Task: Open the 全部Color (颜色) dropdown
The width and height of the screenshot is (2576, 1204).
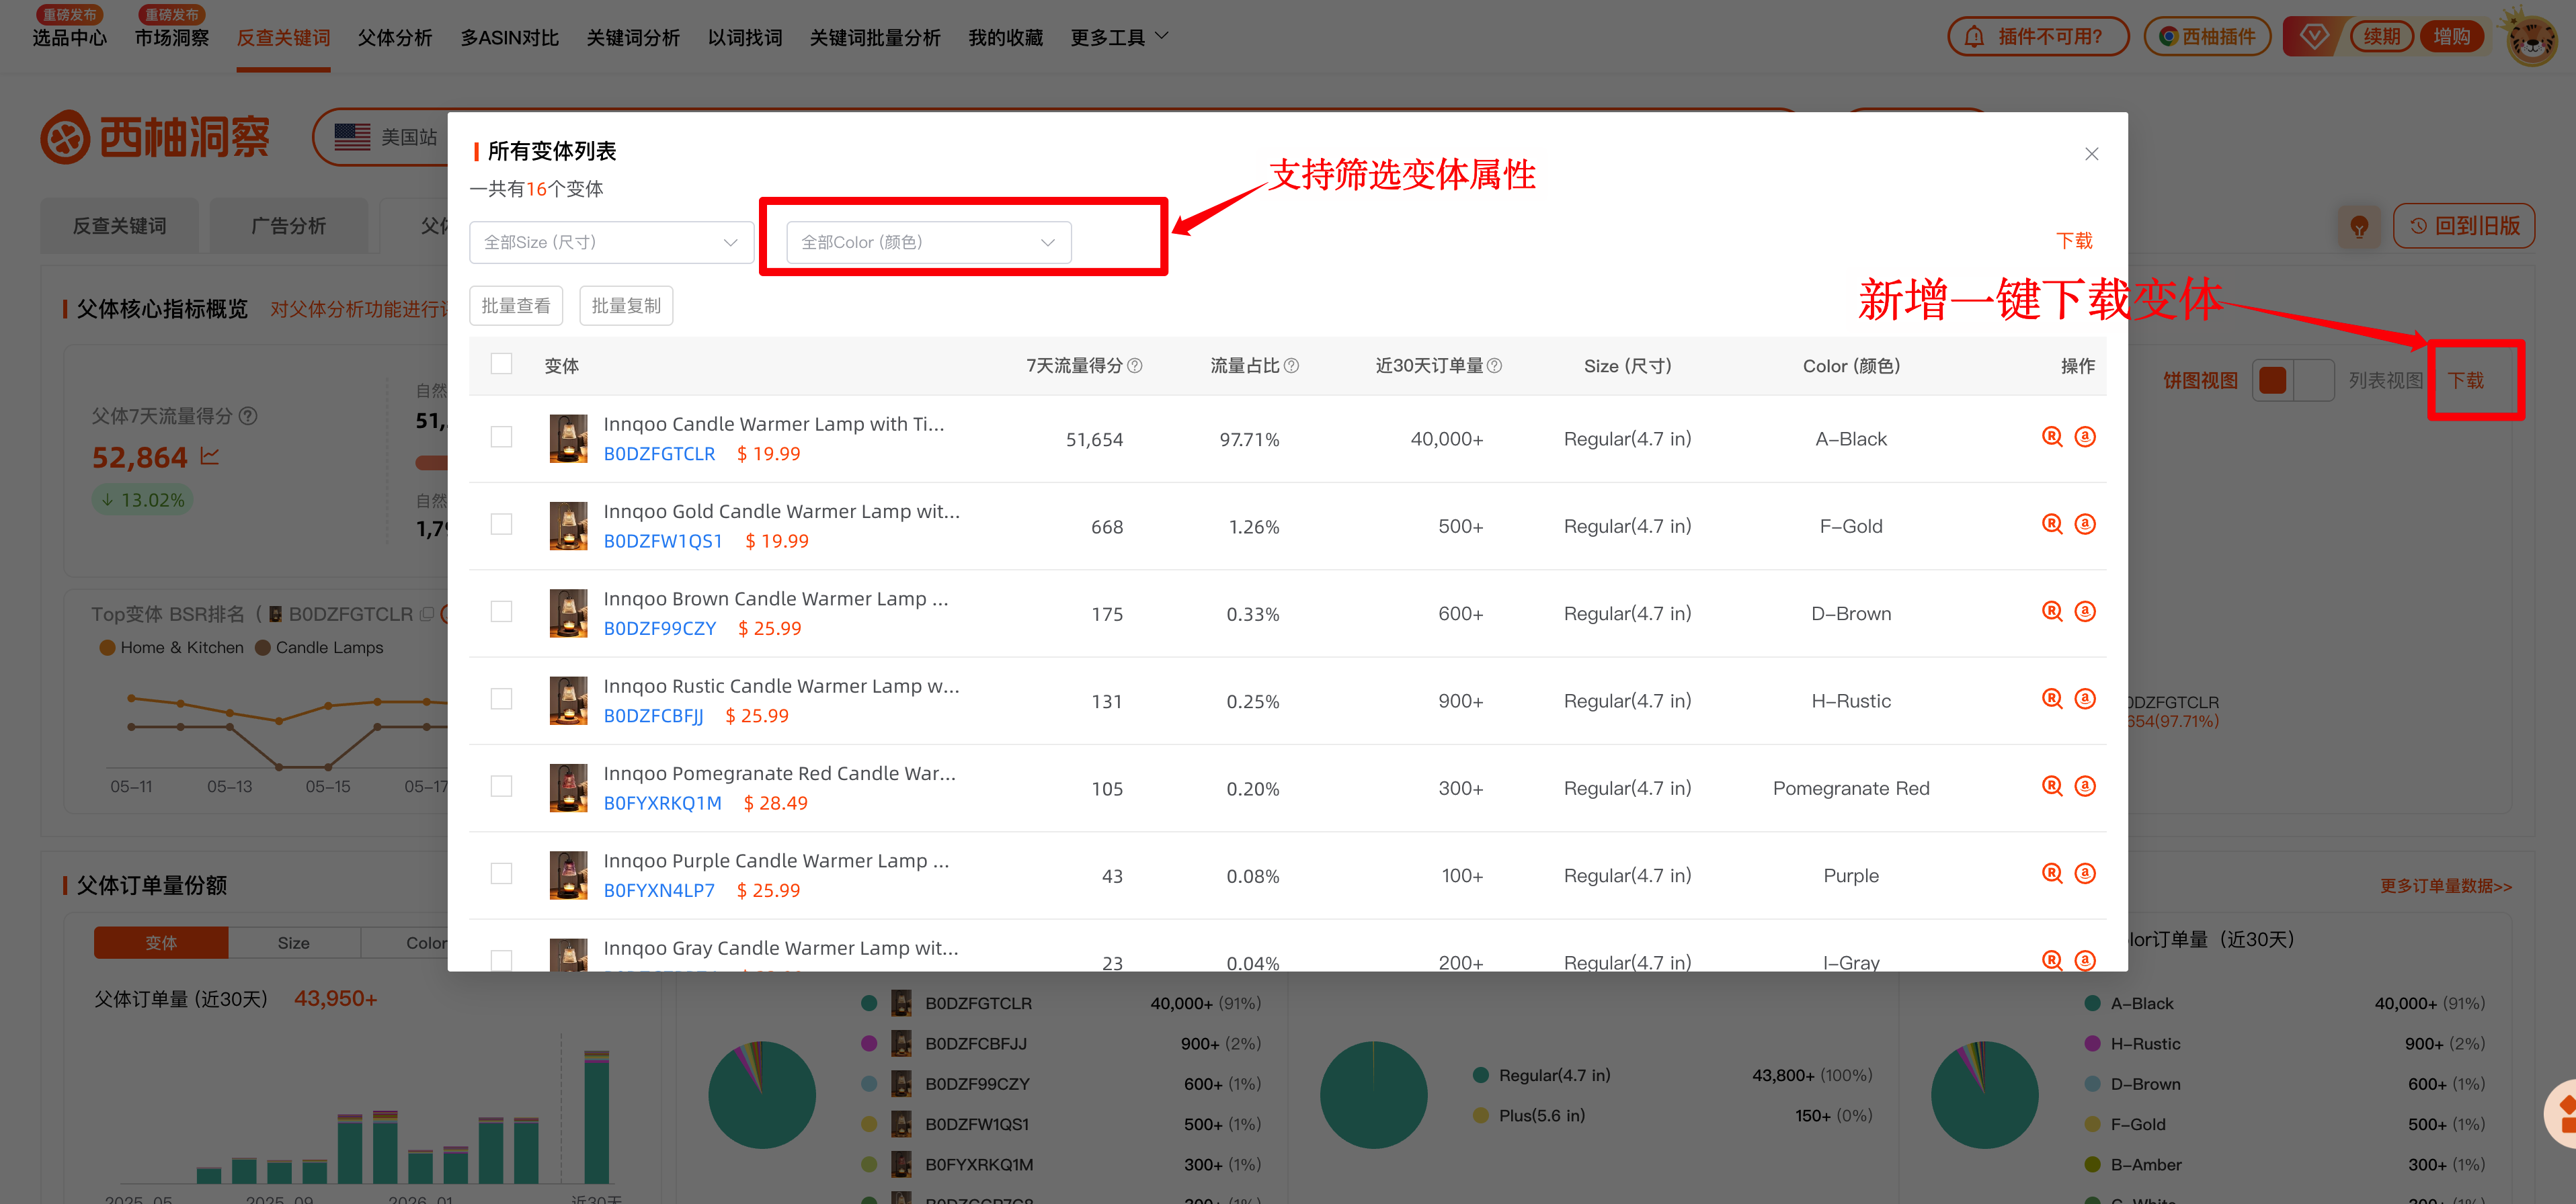Action: (x=928, y=243)
